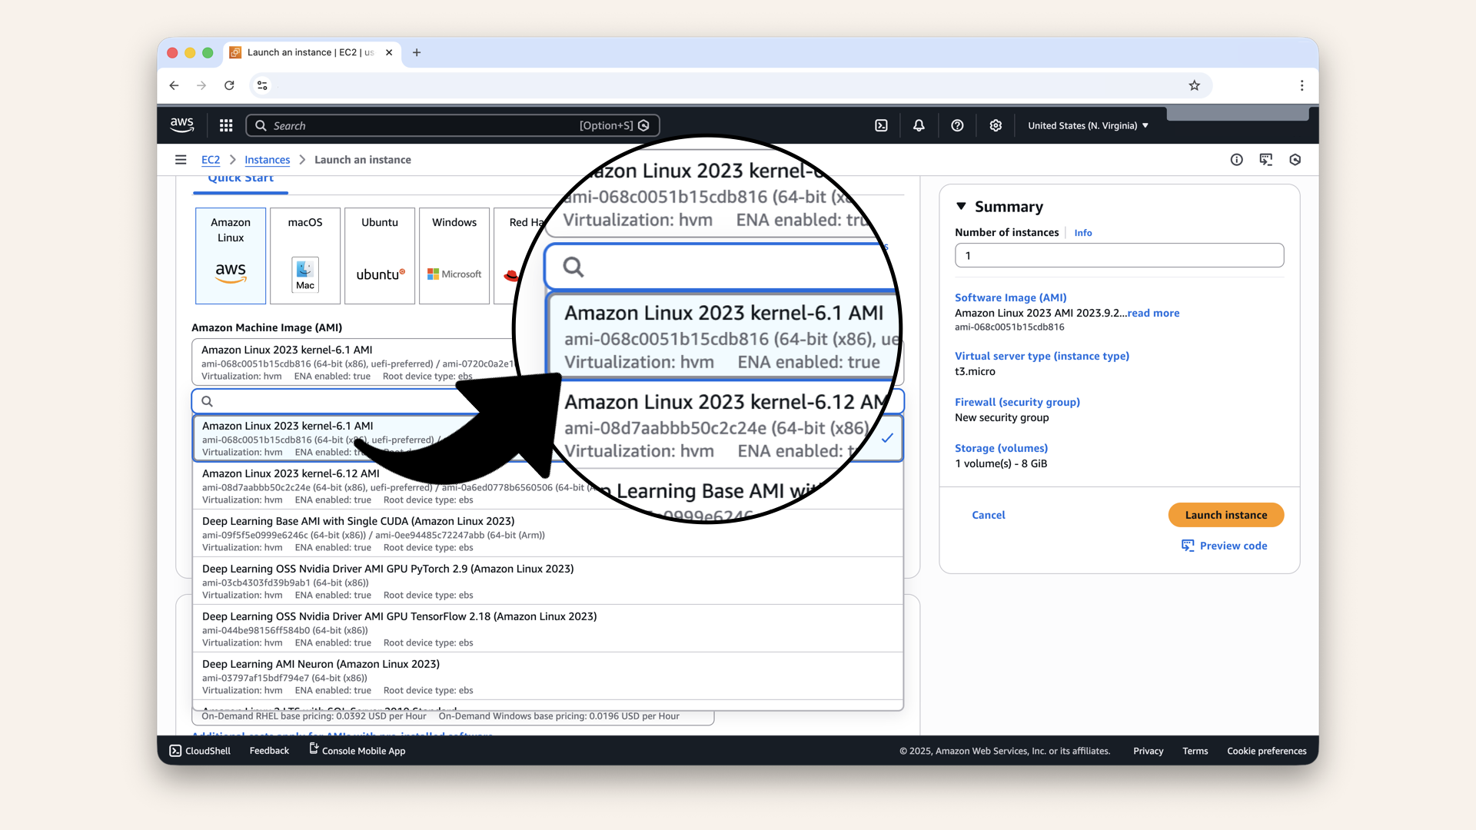The image size is (1476, 830).
Task: Select the Ubuntu operating system tile
Action: pos(379,255)
